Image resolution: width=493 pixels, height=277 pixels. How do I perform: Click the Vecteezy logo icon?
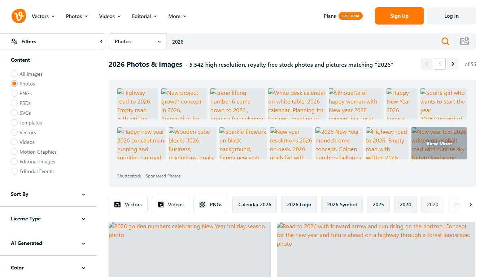pos(19,16)
